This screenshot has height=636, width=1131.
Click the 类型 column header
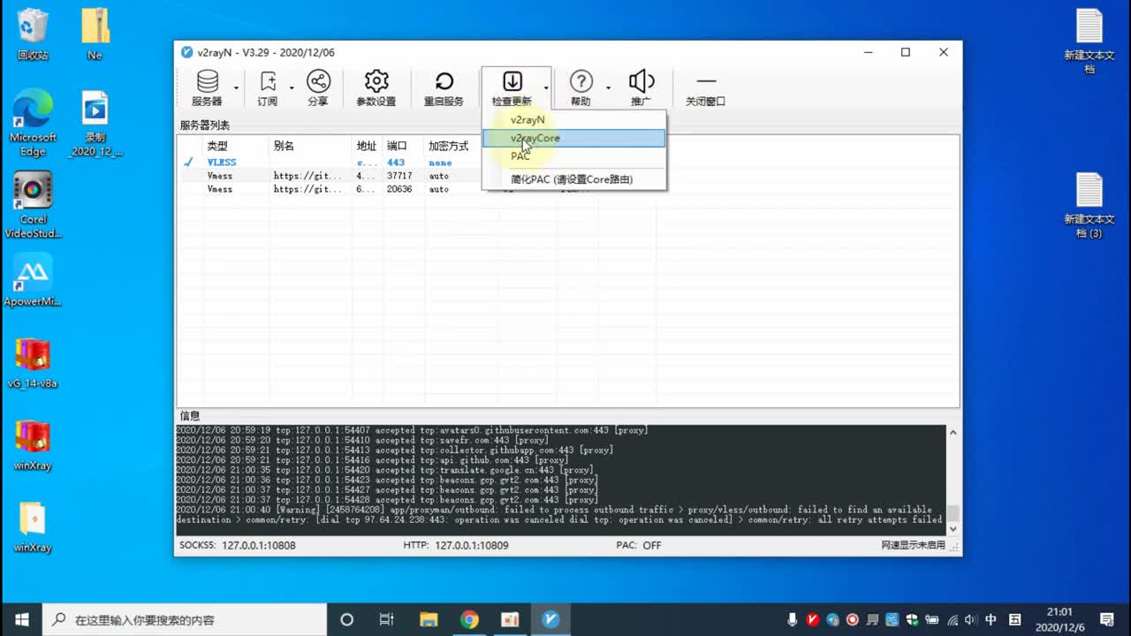click(x=235, y=146)
